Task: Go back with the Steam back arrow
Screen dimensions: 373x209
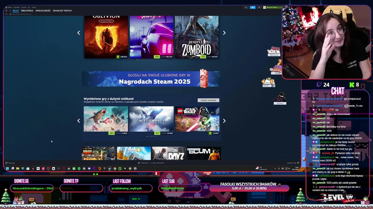Action: coord(6,11)
